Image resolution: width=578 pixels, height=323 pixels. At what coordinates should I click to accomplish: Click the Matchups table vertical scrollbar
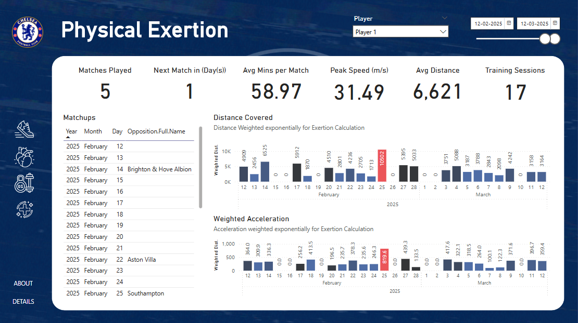pos(200,168)
